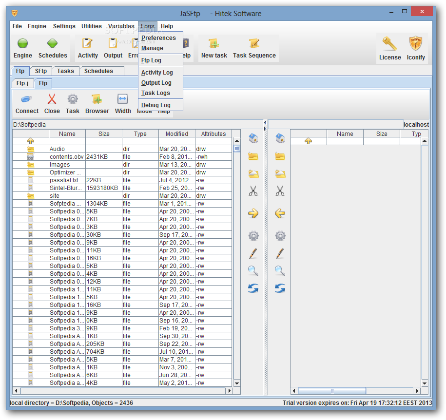Select the Images folder row
The width and height of the screenshot is (446, 420).
click(122, 164)
